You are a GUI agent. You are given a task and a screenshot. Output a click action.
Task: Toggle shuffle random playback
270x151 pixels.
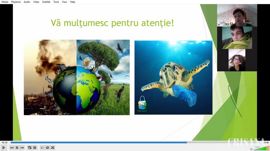(52, 148)
